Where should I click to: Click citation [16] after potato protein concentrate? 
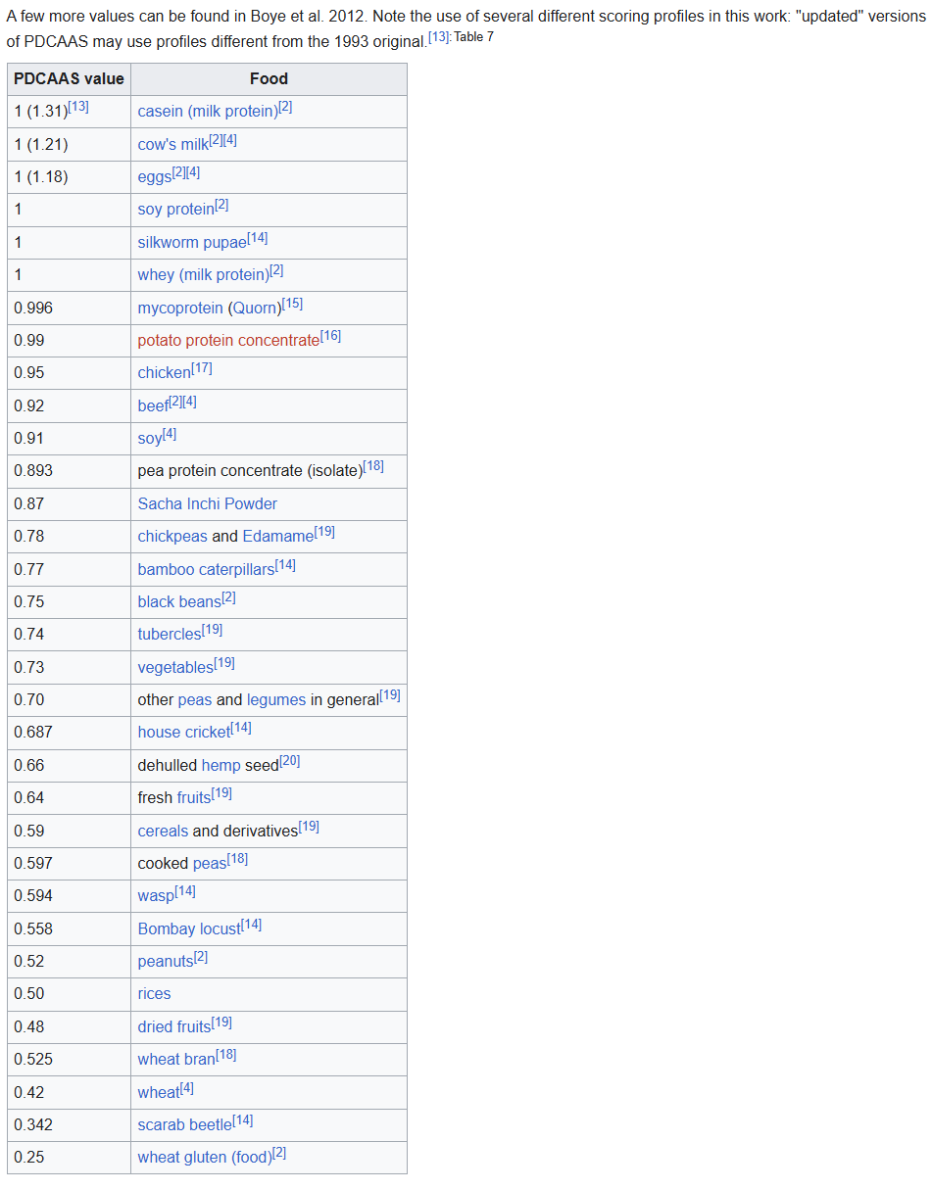331,336
